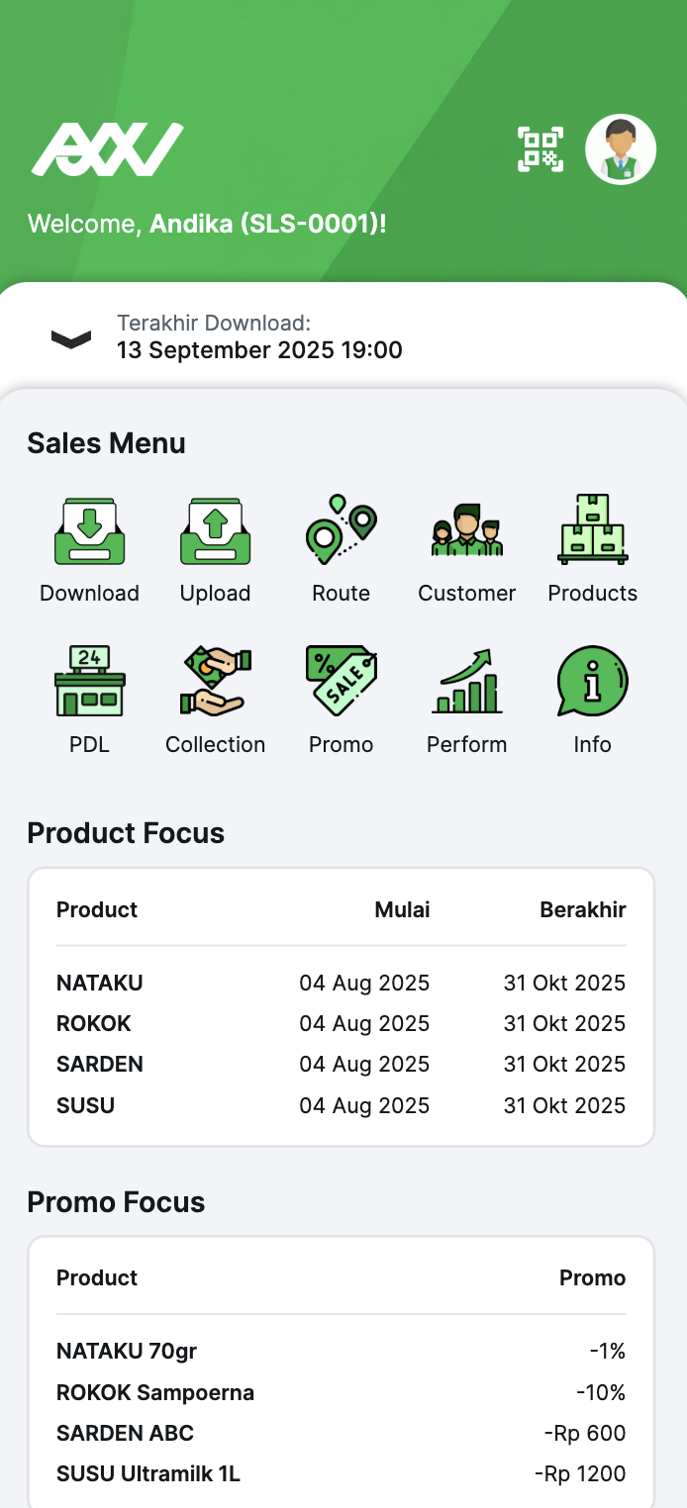This screenshot has width=687, height=1508.
Task: Open the Collection money icon
Action: (215, 682)
